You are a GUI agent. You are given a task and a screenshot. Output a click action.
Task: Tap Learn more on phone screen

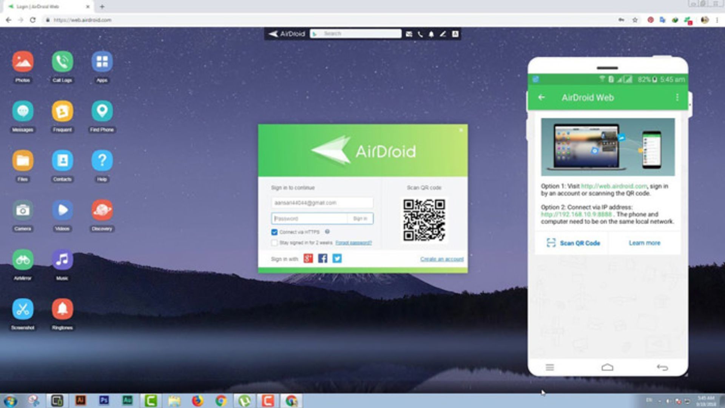point(645,243)
